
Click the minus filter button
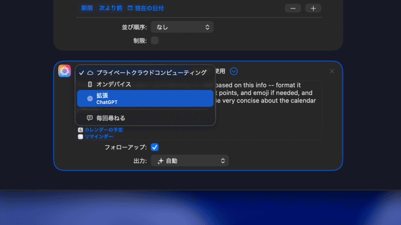293,8
